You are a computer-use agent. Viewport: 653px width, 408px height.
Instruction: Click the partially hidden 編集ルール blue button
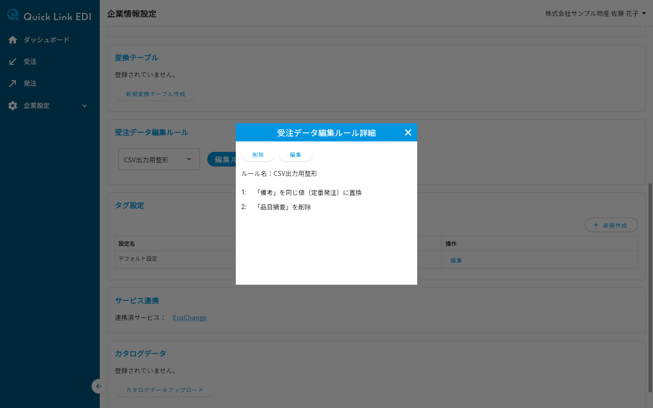point(222,159)
